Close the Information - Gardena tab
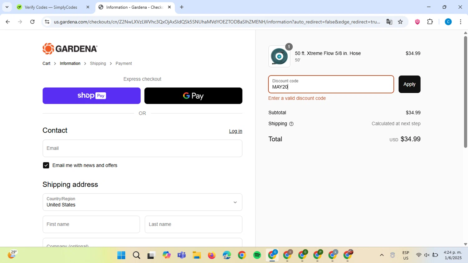Screen dimensions: 468x263 pyautogui.click(x=169, y=7)
